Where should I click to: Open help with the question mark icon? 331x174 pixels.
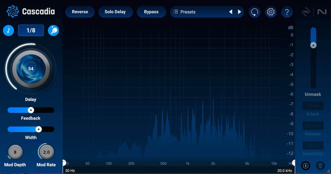pos(287,12)
